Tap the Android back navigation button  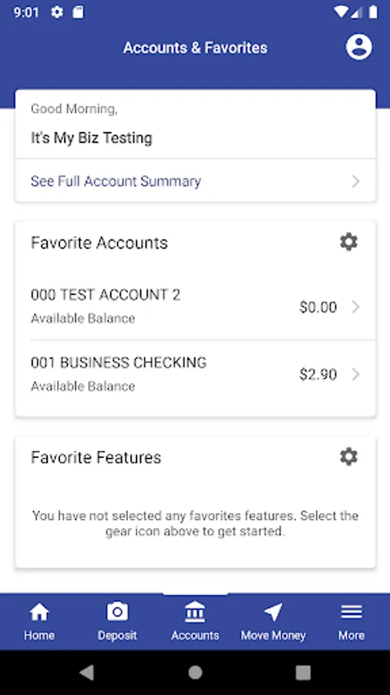[x=86, y=673]
